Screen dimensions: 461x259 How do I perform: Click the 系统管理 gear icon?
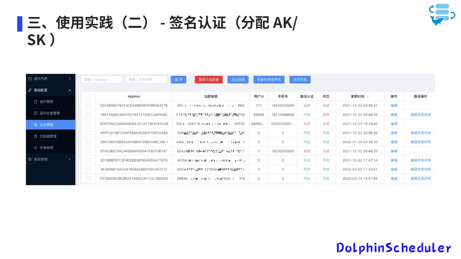pos(30,159)
